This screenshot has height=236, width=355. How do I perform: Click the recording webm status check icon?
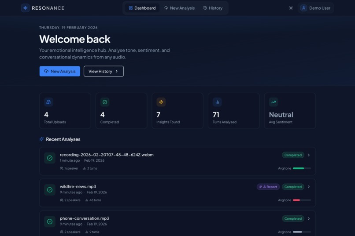50,158
